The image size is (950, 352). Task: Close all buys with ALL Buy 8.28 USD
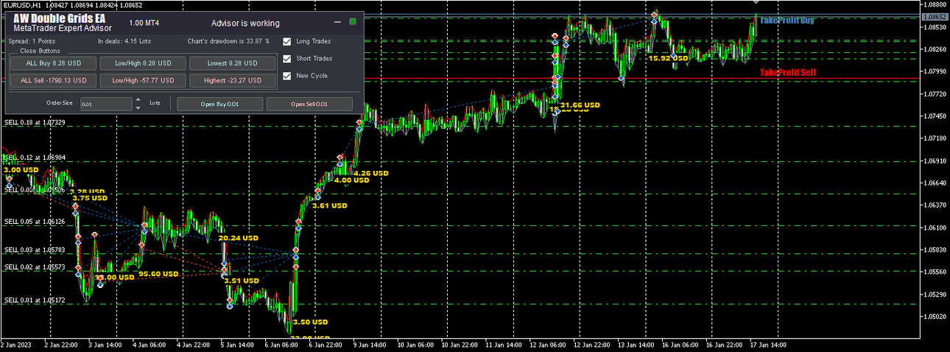[x=54, y=63]
